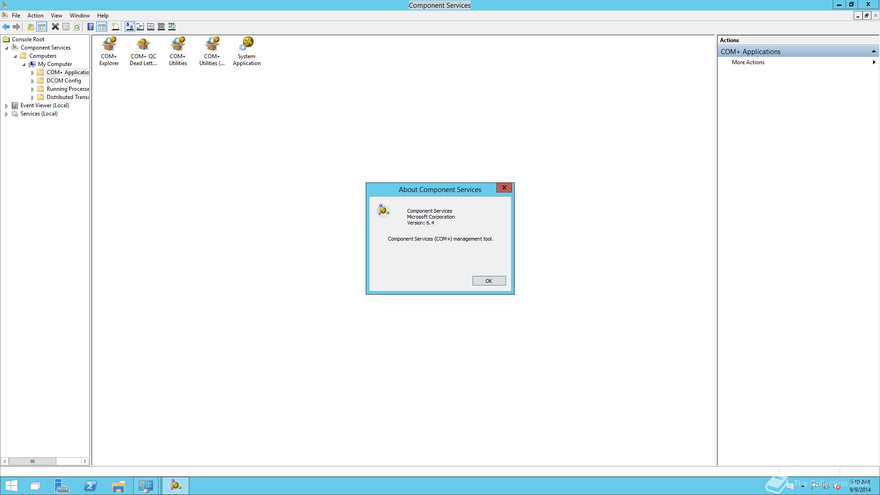
Task: Collapse the Computers tree node
Action: [x=15, y=56]
